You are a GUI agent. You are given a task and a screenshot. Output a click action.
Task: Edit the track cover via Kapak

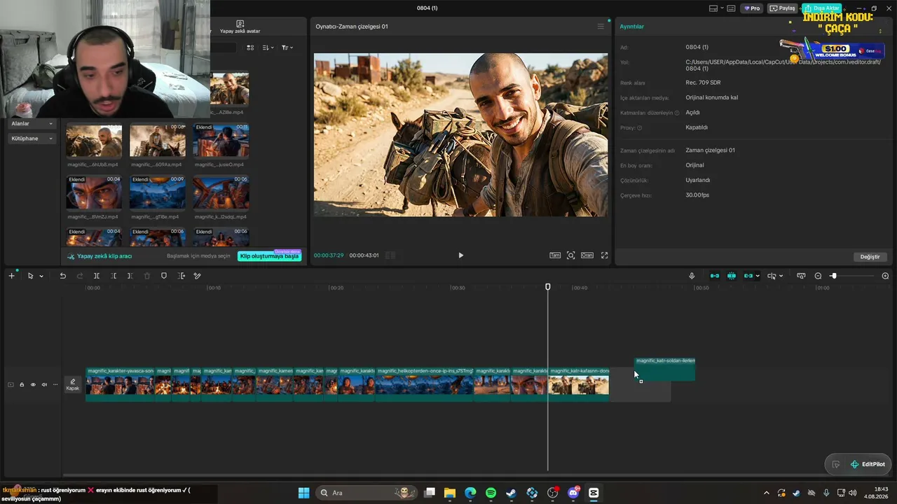73,384
